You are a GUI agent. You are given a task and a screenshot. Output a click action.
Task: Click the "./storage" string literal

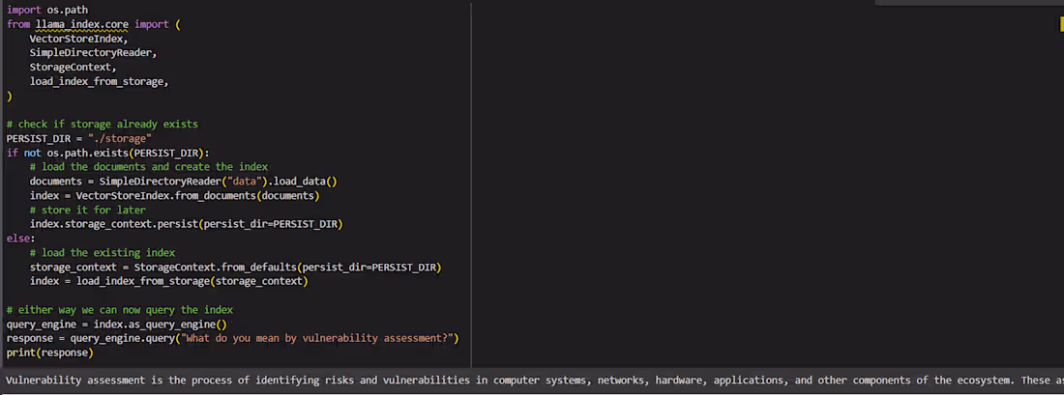119,138
